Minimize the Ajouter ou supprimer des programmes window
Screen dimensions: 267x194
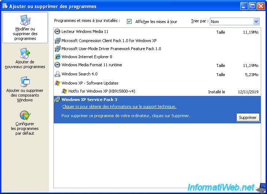pyautogui.click(x=244, y=6)
